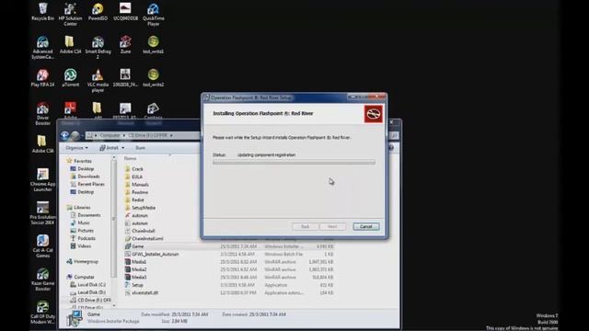Launch QuickTime Player from the desktop

click(154, 15)
